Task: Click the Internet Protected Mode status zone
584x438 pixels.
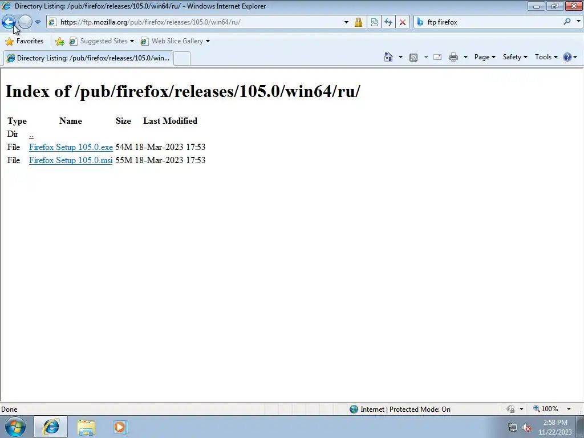Action: click(x=400, y=409)
